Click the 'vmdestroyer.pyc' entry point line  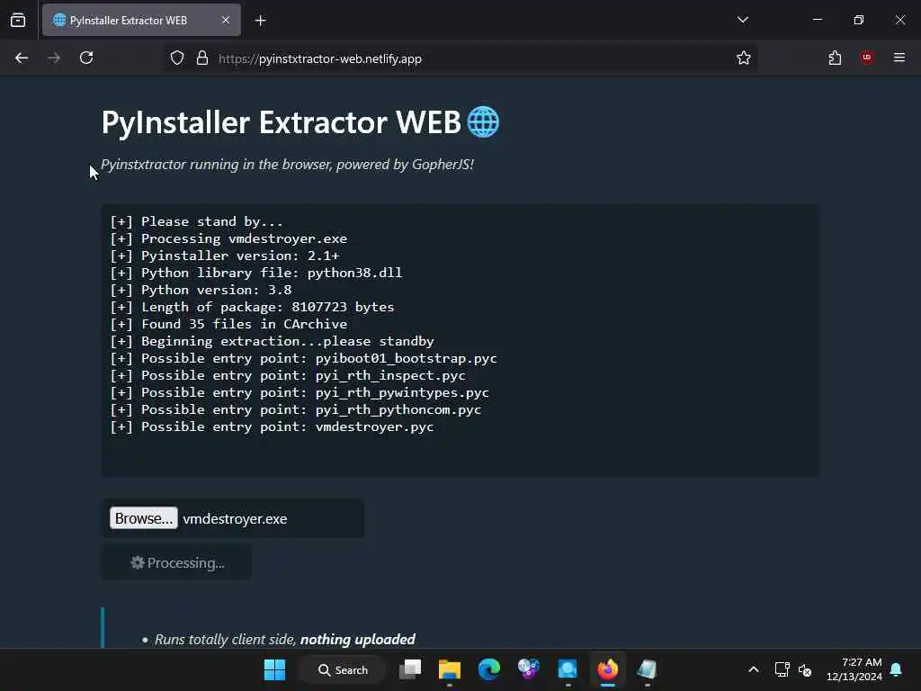272,426
